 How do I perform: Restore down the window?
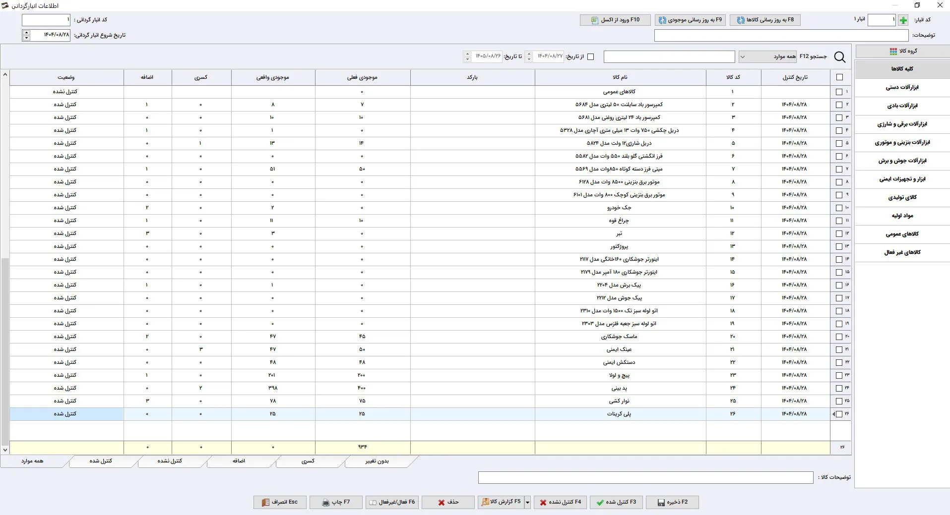coord(917,5)
